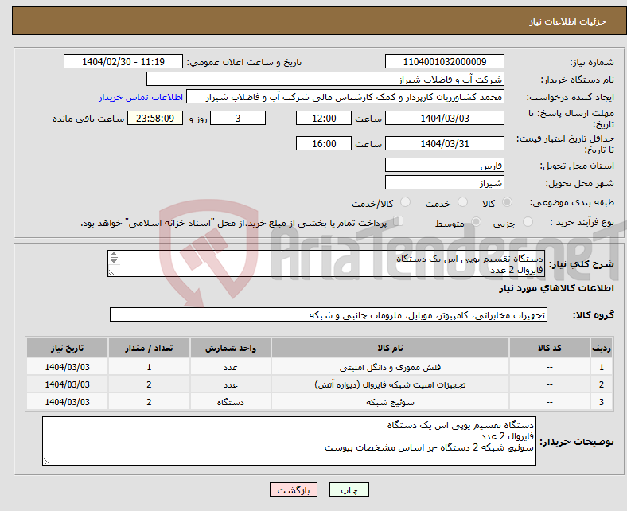Click the resize grip of توضیحات خریدار box
627x511 pixels.
tap(46, 462)
